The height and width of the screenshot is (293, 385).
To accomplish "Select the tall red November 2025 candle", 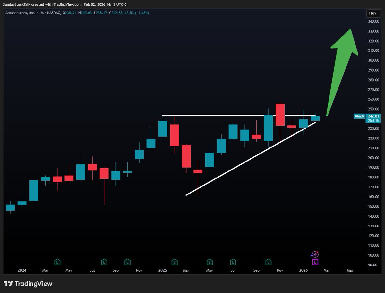I will coord(280,115).
